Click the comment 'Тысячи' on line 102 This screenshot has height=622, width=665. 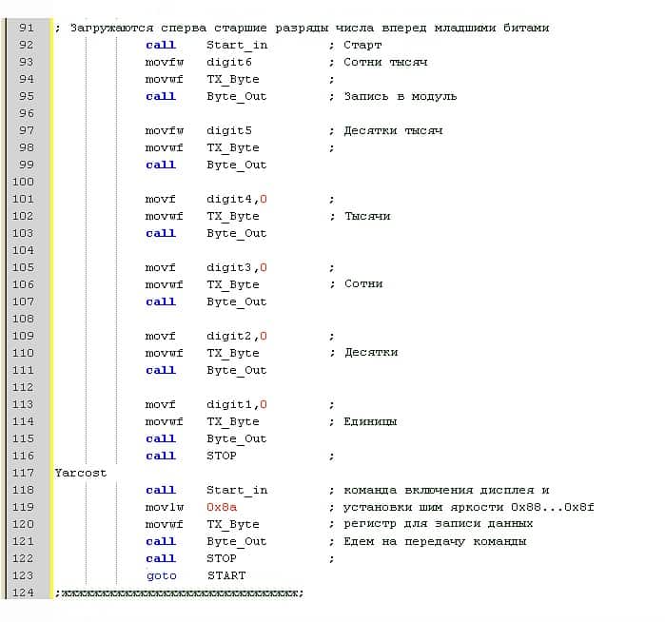pos(367,216)
